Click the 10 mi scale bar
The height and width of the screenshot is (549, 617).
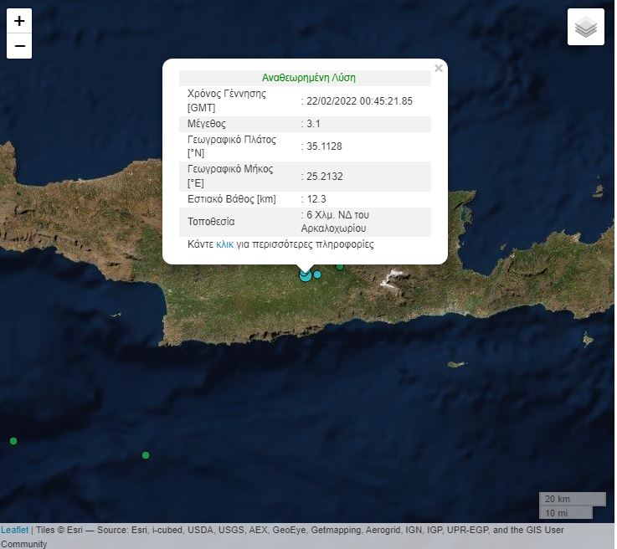566,512
